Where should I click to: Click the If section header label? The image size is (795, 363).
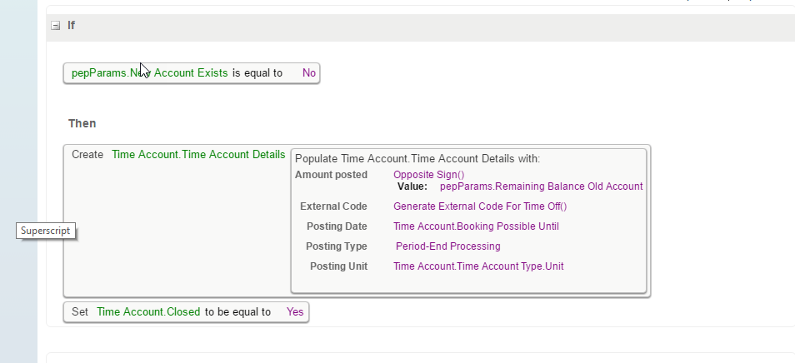71,25
